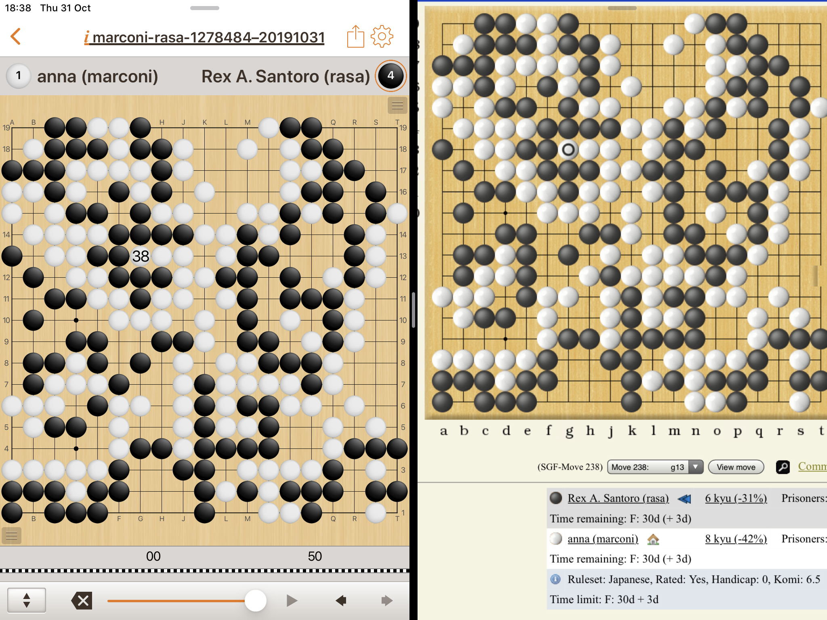Tap the split view divider handle
827x620 pixels.
click(413, 310)
